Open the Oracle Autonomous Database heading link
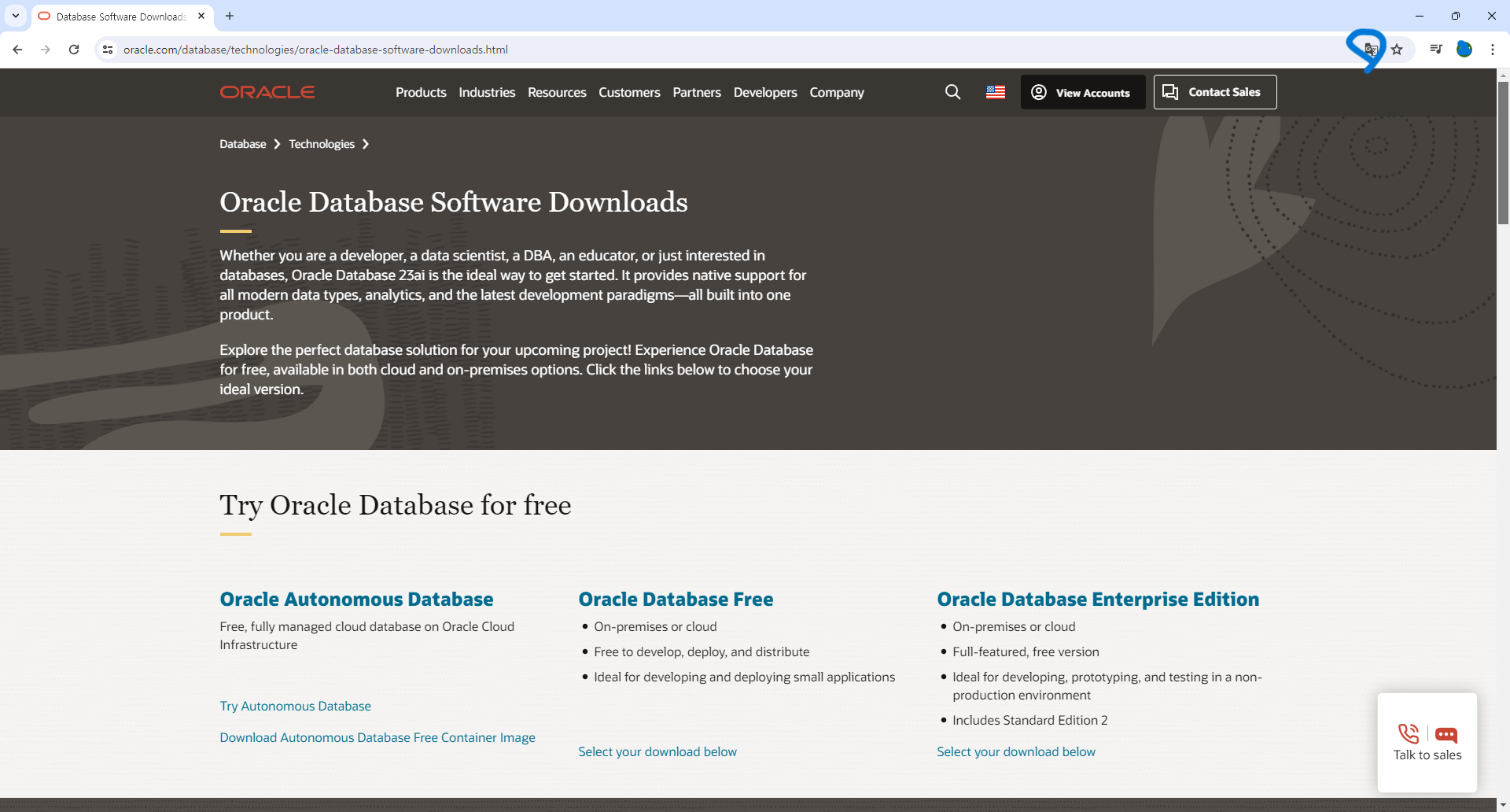 tap(356, 600)
